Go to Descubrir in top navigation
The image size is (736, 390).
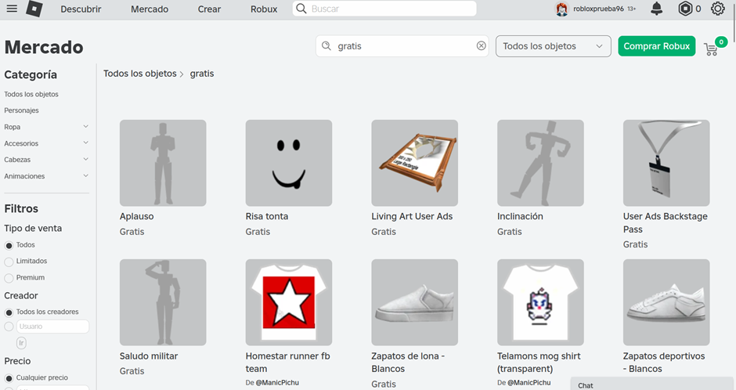[x=81, y=9]
